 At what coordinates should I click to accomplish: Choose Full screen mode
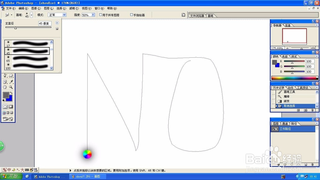(12, 113)
